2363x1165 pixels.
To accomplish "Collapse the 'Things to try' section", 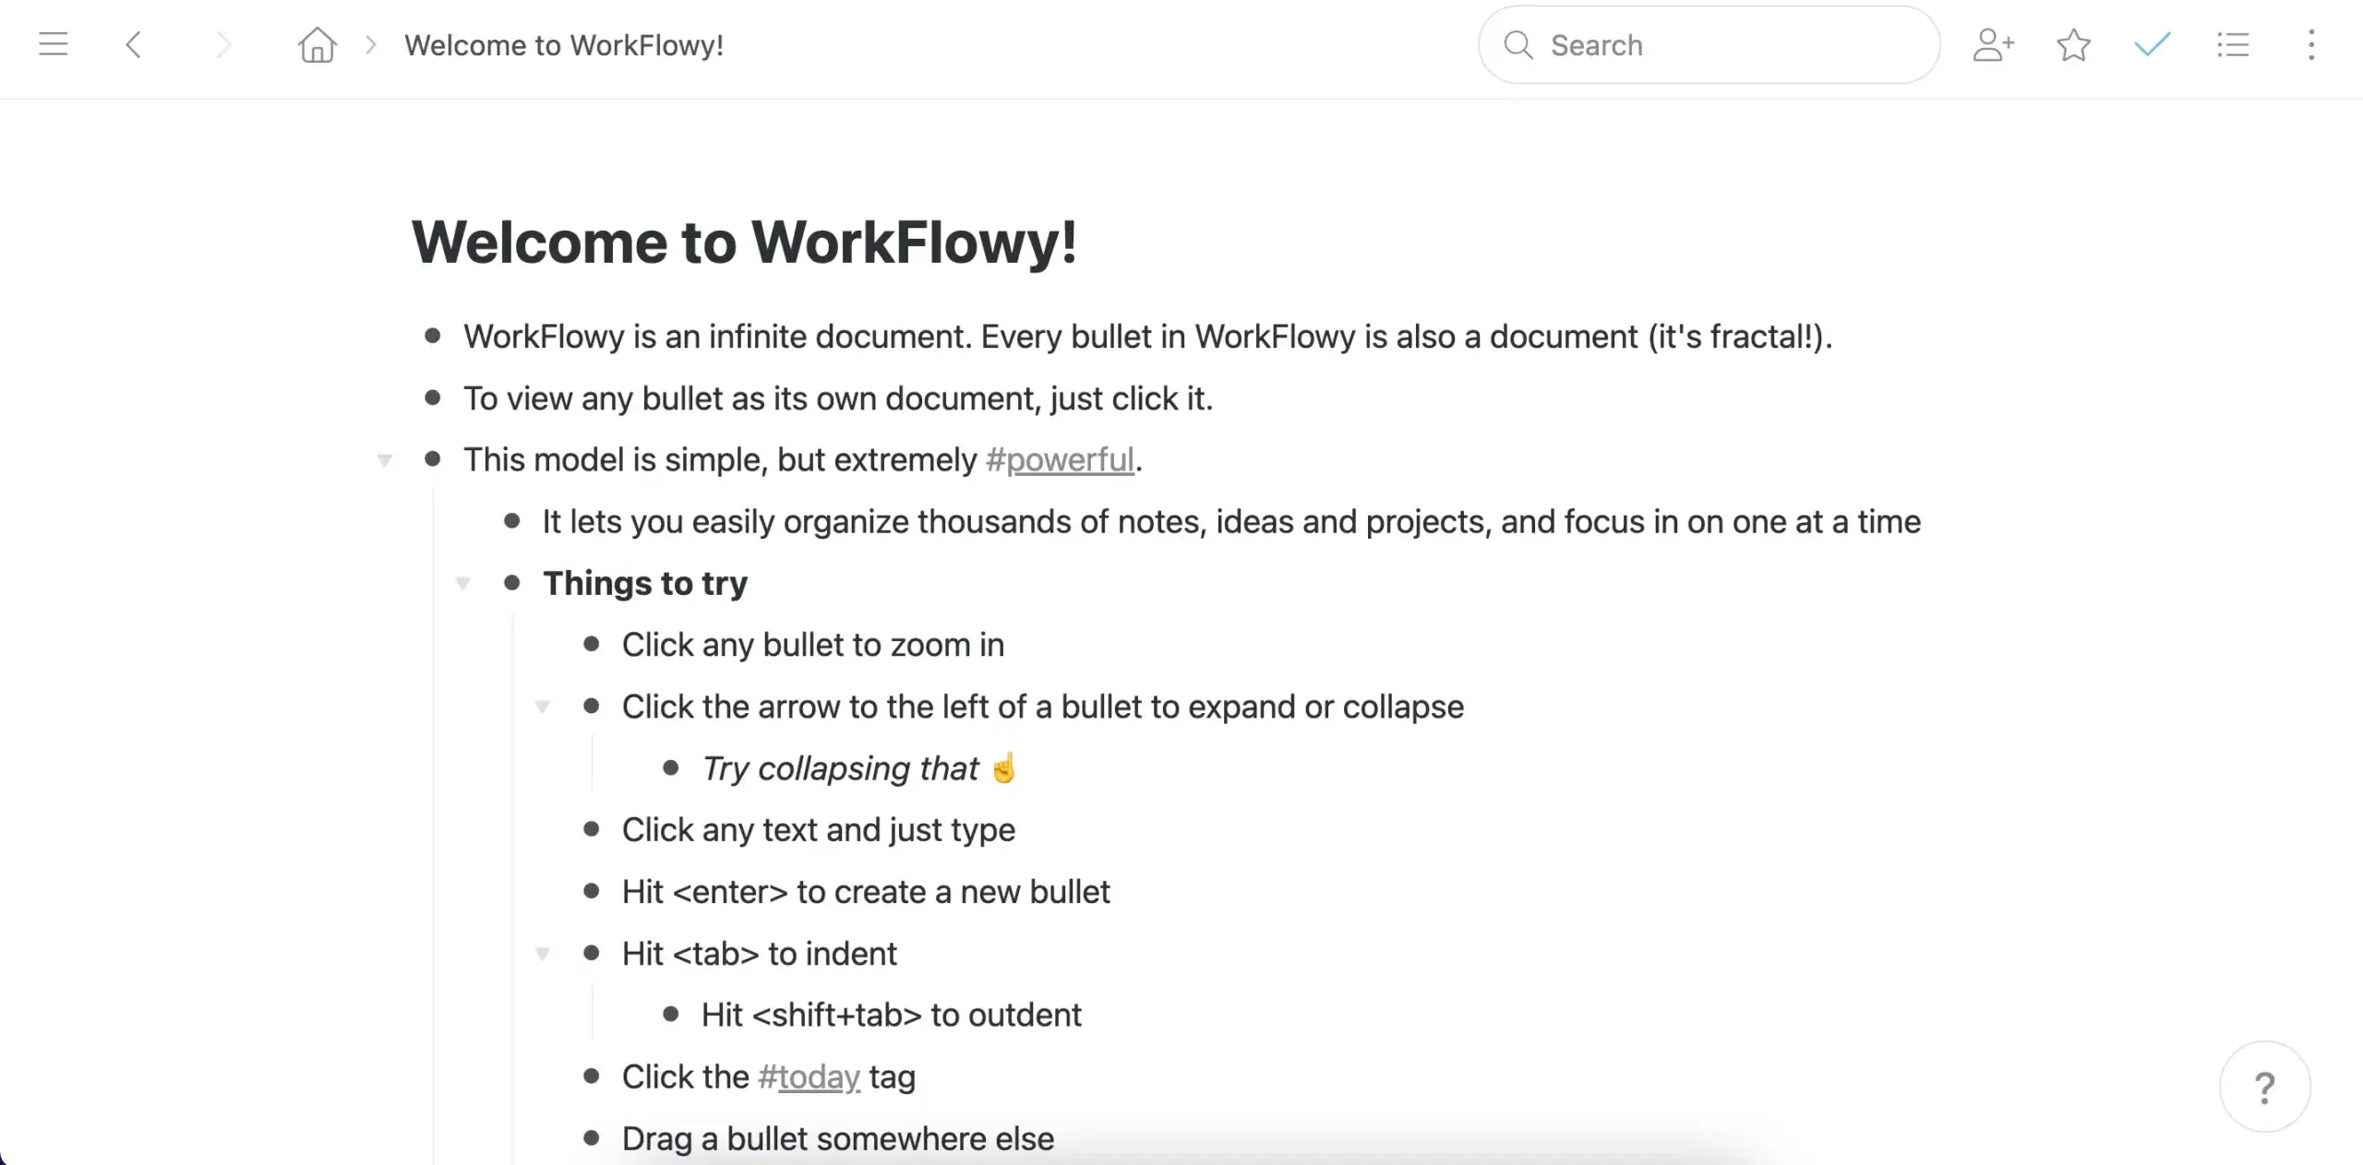I will pyautogui.click(x=463, y=583).
